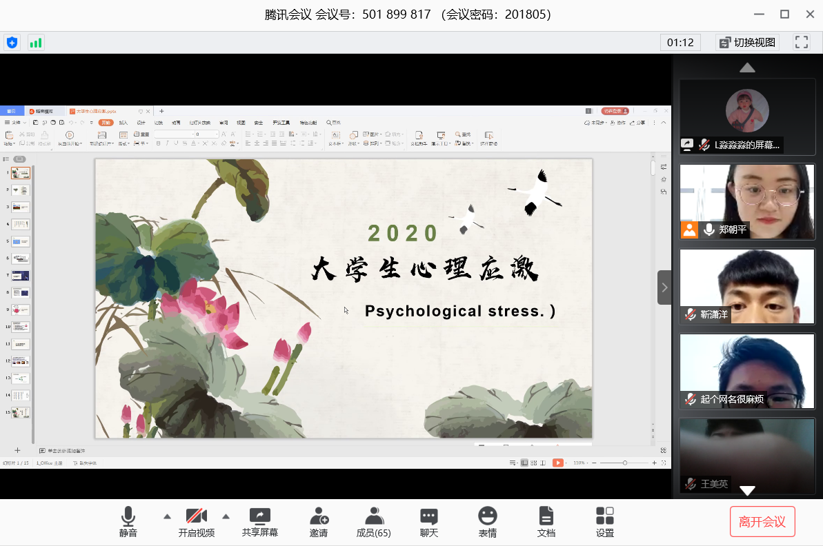Open the 文件 menu in WPS
The image size is (823, 546).
tap(15, 123)
